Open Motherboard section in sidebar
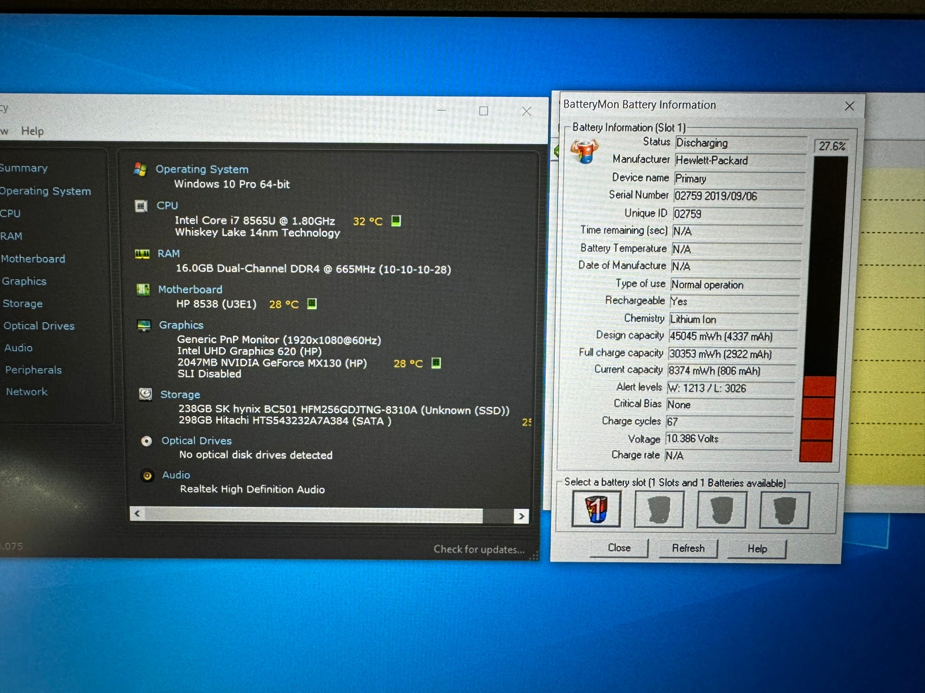The height and width of the screenshot is (693, 925). [x=33, y=259]
